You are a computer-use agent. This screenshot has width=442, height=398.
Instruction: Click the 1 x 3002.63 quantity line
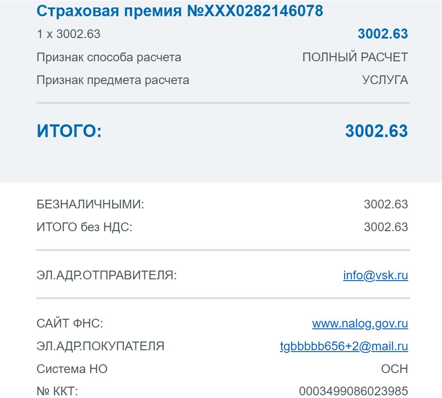click(x=68, y=34)
